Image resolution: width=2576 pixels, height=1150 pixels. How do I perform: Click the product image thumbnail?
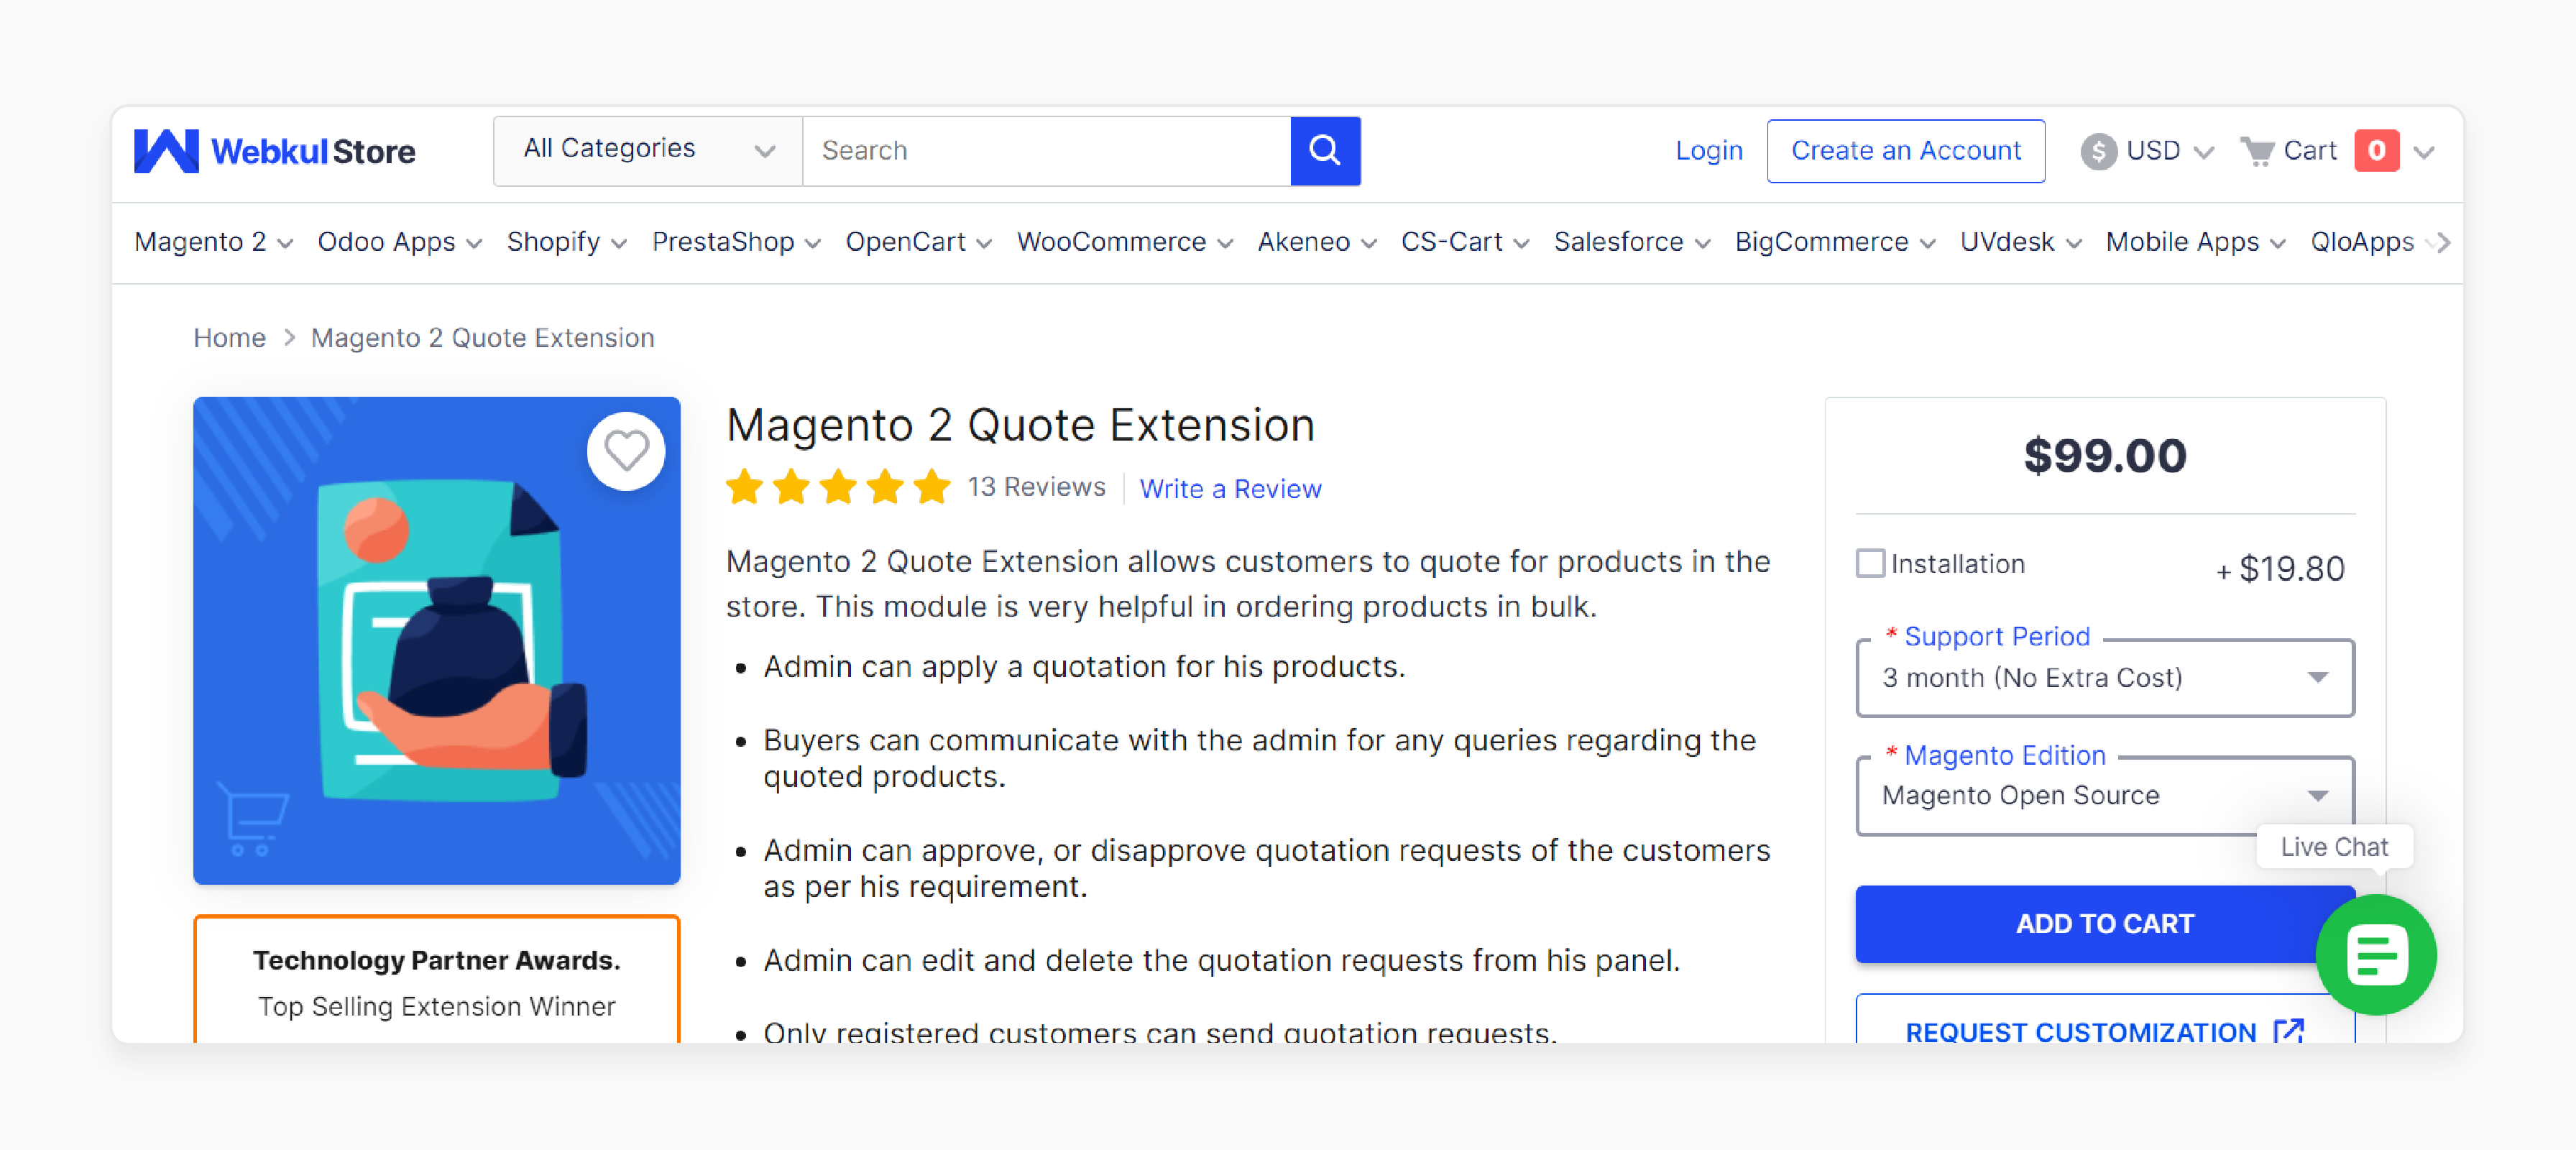click(437, 641)
